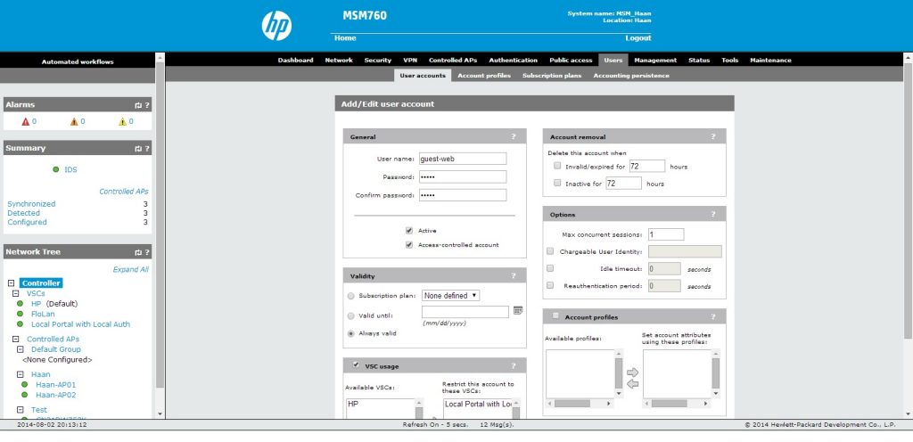Select the Subscription plan radio button

pos(350,296)
